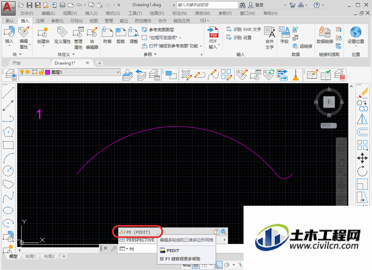
Task: Select the Line tool in left toolbar
Action: 8,92
